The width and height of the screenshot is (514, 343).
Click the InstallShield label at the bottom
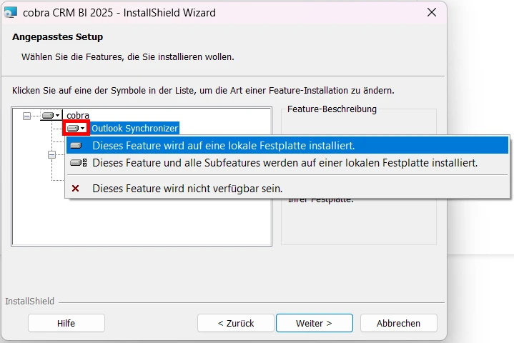29,301
